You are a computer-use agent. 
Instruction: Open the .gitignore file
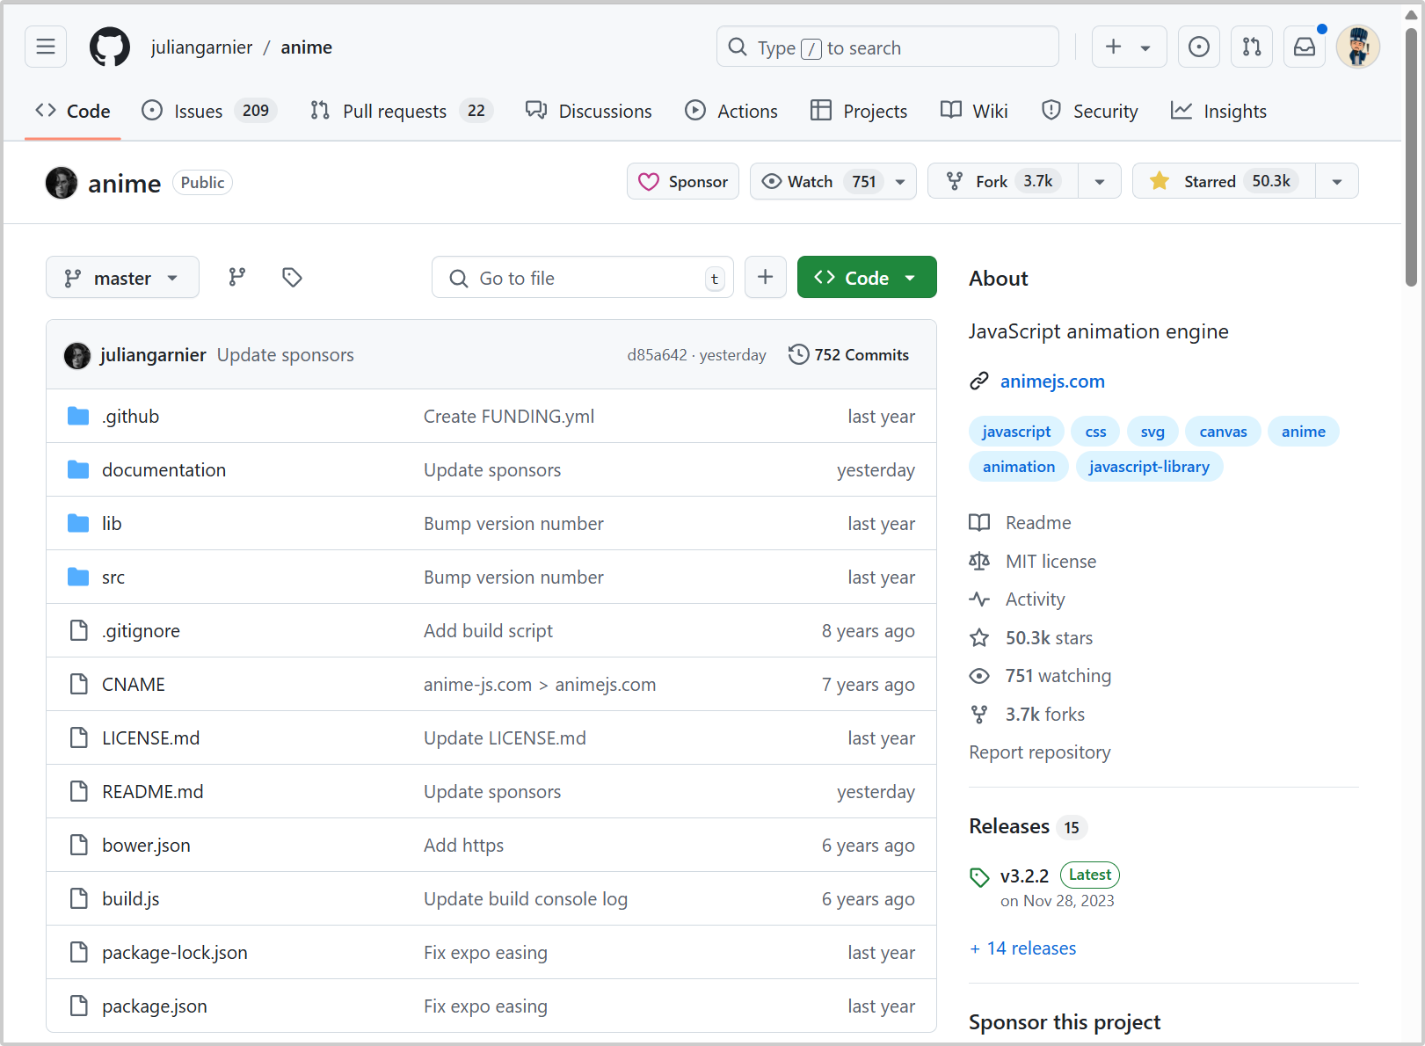(141, 631)
